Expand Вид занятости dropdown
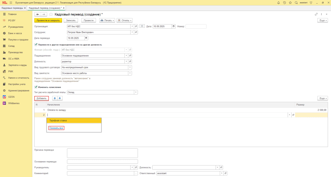331x177 pixels. 130,73
